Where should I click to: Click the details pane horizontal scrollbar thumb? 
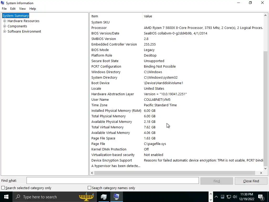pyautogui.click(x=175, y=173)
